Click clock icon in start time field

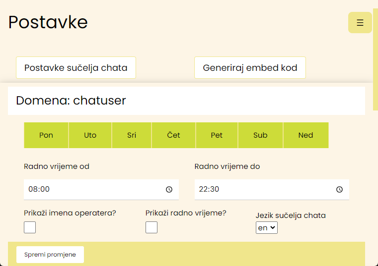pyautogui.click(x=169, y=190)
